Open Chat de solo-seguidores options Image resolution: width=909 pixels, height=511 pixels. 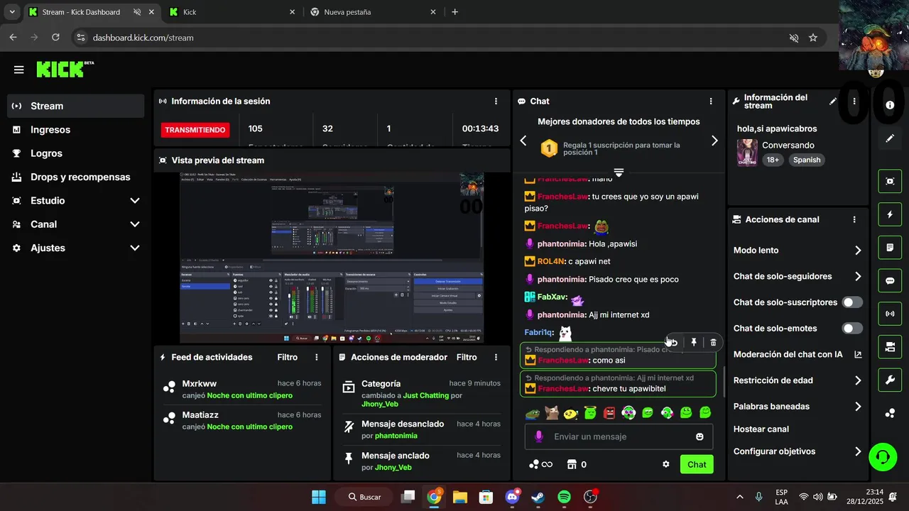[798, 276]
